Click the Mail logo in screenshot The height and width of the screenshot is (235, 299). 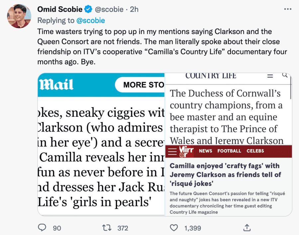point(56,85)
